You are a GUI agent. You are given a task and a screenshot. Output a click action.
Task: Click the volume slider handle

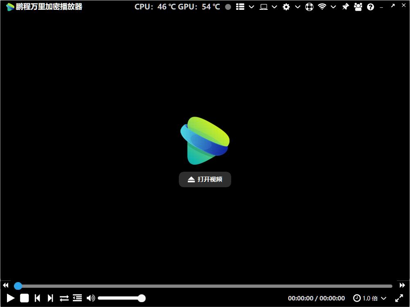pyautogui.click(x=142, y=298)
